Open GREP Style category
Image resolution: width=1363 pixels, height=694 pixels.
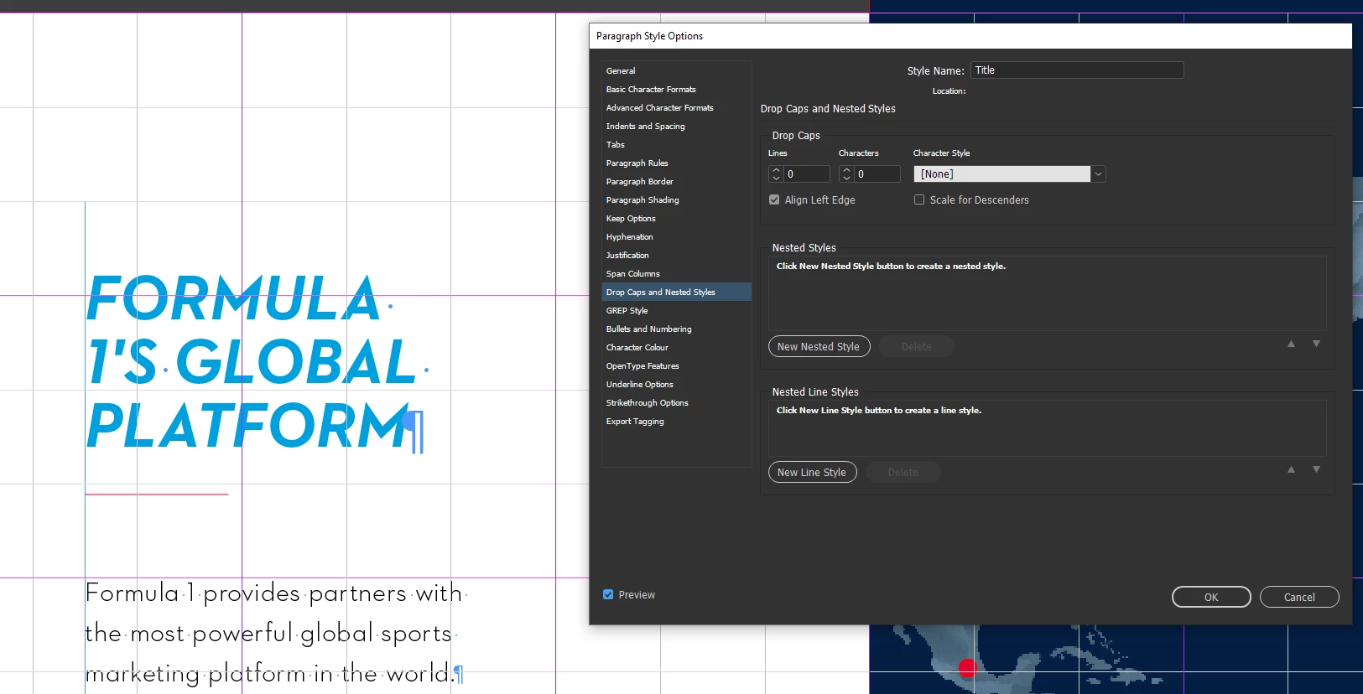pos(676,311)
